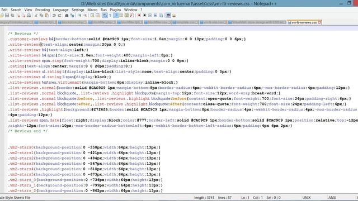Click the Print toolbar icon

[29, 15]
